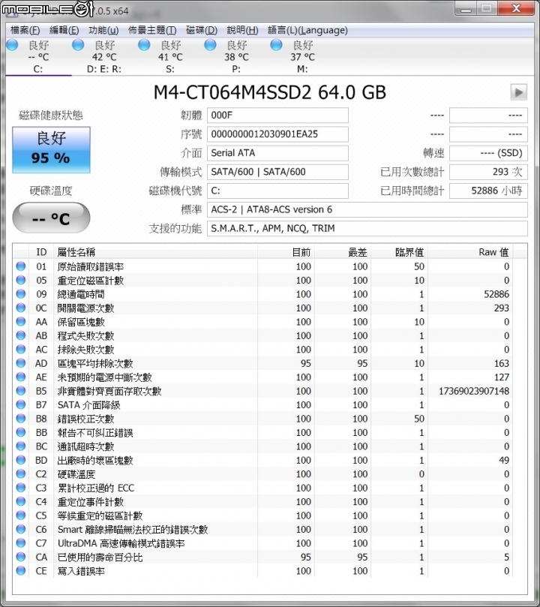Click status icon of attribute AA

tap(21, 322)
